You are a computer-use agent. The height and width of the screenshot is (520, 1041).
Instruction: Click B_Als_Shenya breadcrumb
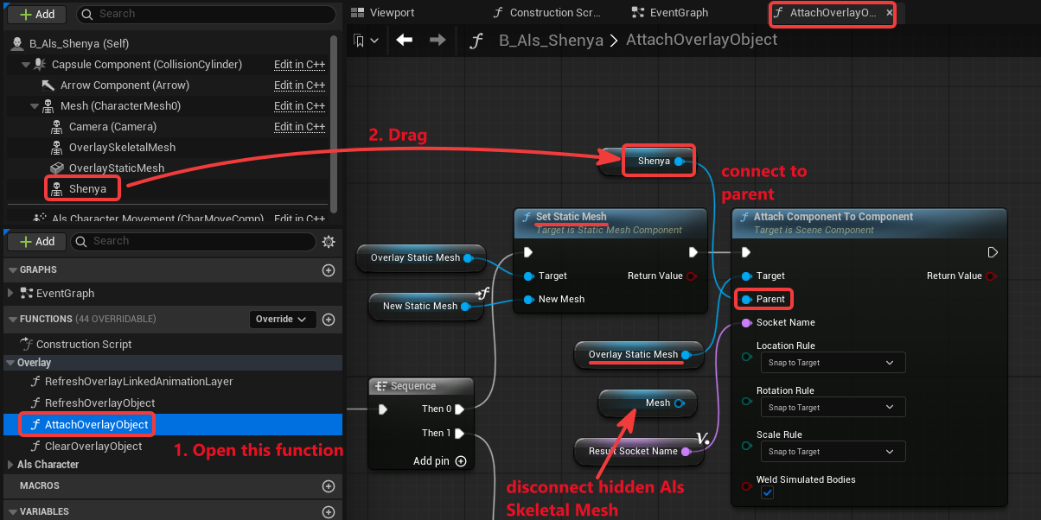552,40
